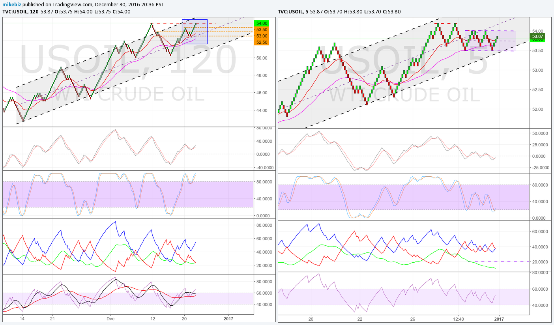Click the C:54.00 close value
Viewport: 554px width, 325px height.
coord(121,11)
